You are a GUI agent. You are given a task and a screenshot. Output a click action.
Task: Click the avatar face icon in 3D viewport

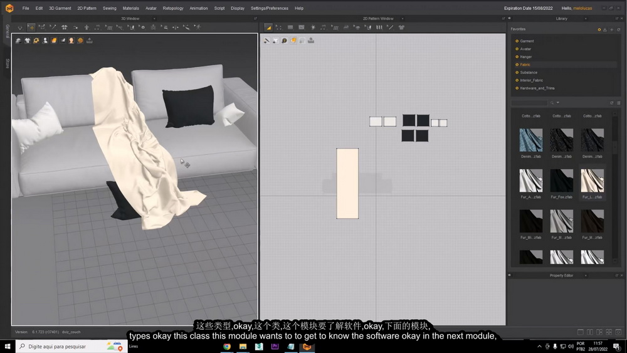71,40
